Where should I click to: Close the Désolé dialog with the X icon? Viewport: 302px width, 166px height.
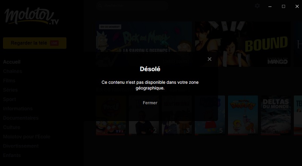[x=210, y=59]
